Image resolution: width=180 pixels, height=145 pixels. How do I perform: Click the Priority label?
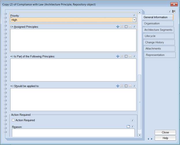pos(15,16)
